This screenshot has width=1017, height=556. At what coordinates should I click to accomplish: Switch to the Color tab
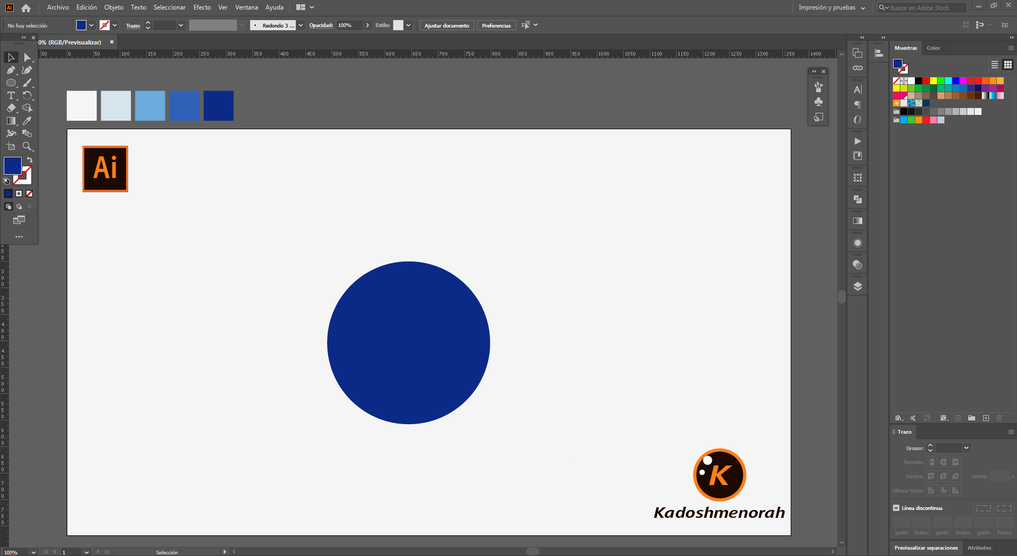pyautogui.click(x=933, y=48)
